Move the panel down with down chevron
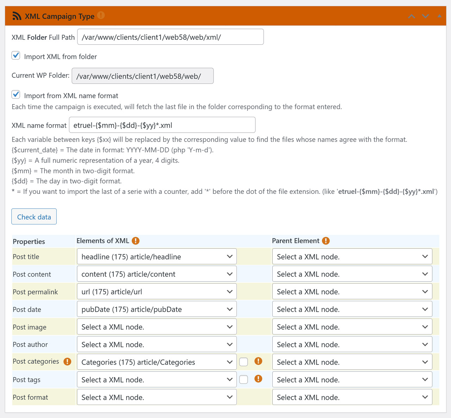 (x=426, y=16)
